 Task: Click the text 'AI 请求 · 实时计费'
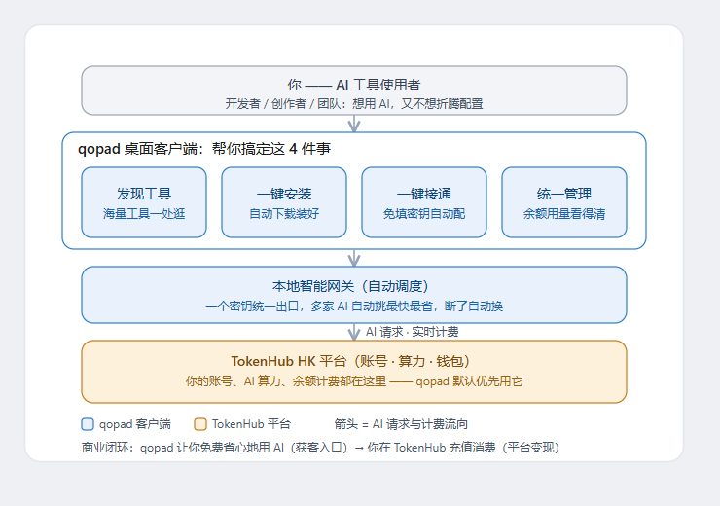[412, 332]
